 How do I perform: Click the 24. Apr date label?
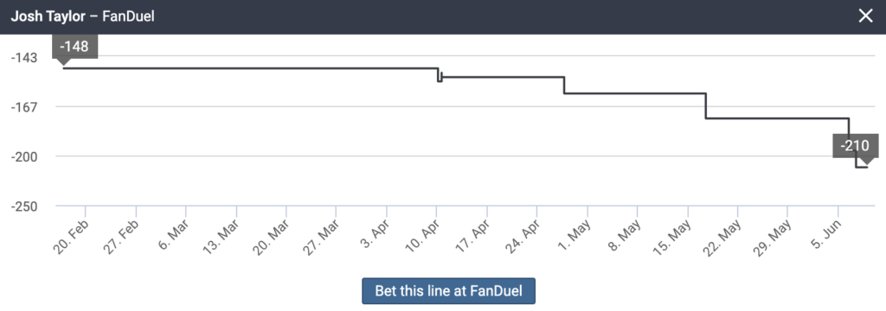tap(523, 236)
